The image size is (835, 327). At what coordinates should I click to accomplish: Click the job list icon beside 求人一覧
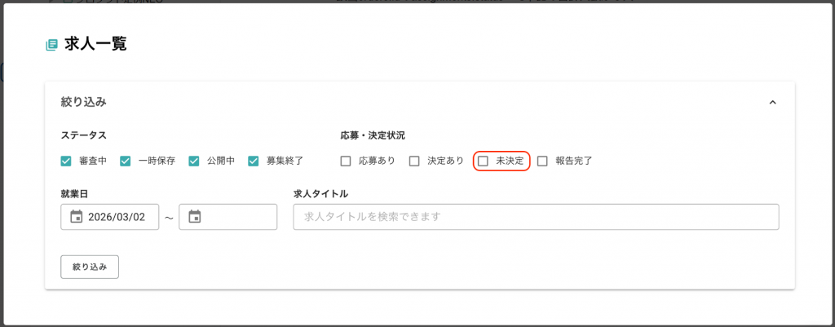[52, 45]
